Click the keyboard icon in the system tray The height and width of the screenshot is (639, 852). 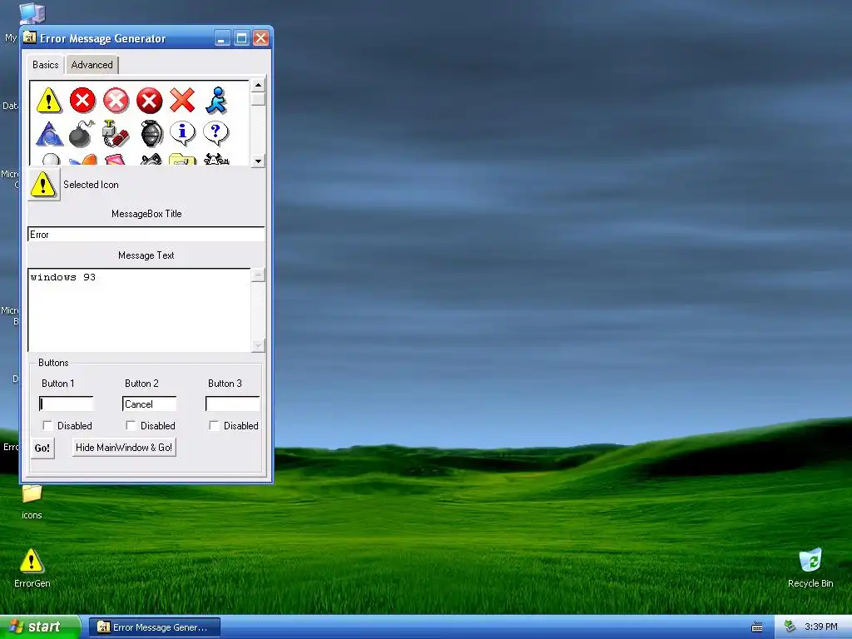757,627
